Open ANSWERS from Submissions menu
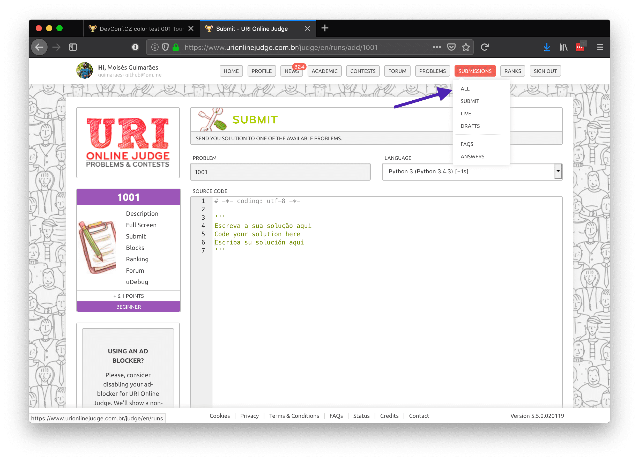The image size is (639, 461). point(472,157)
